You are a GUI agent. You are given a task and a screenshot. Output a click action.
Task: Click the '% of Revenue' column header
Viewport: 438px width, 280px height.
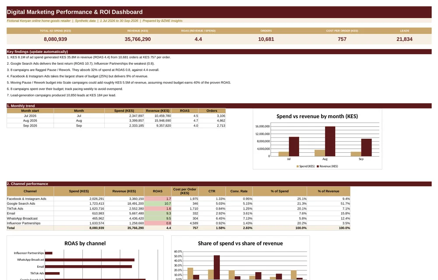coord(328,191)
